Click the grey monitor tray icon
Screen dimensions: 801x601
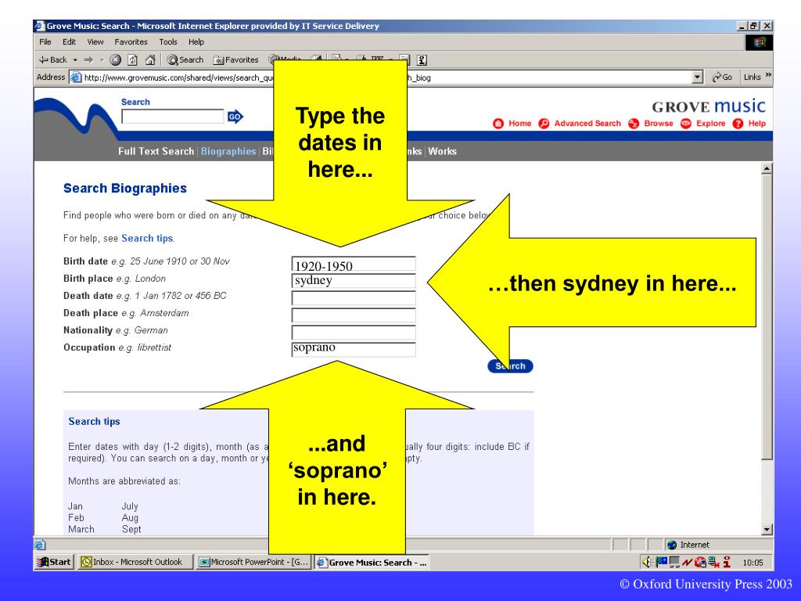(x=674, y=562)
